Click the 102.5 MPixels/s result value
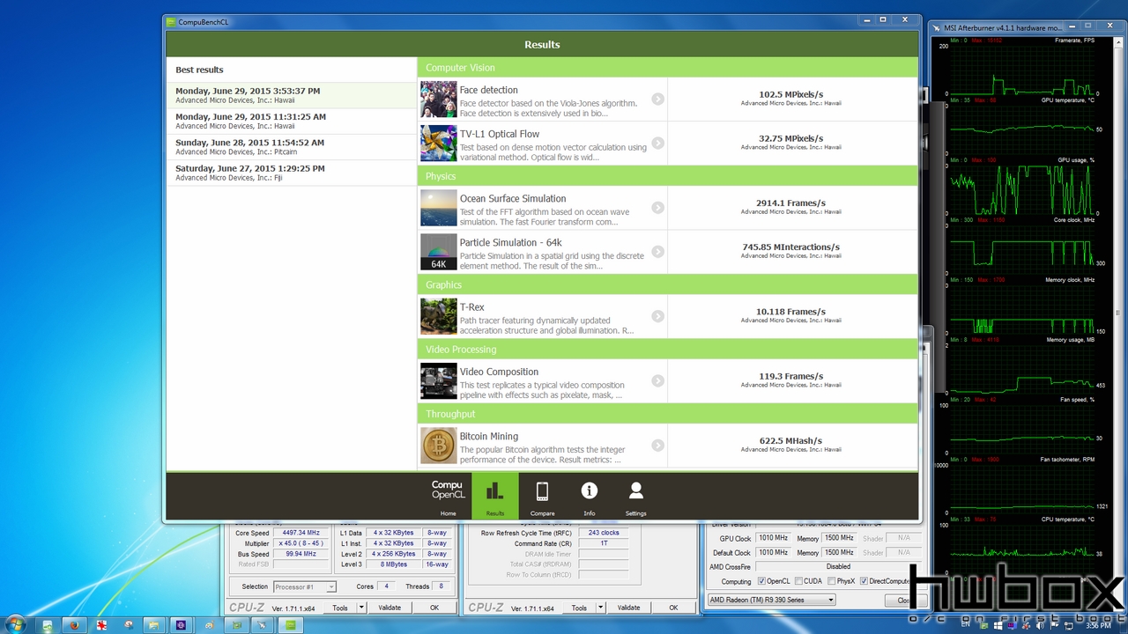 [790, 94]
